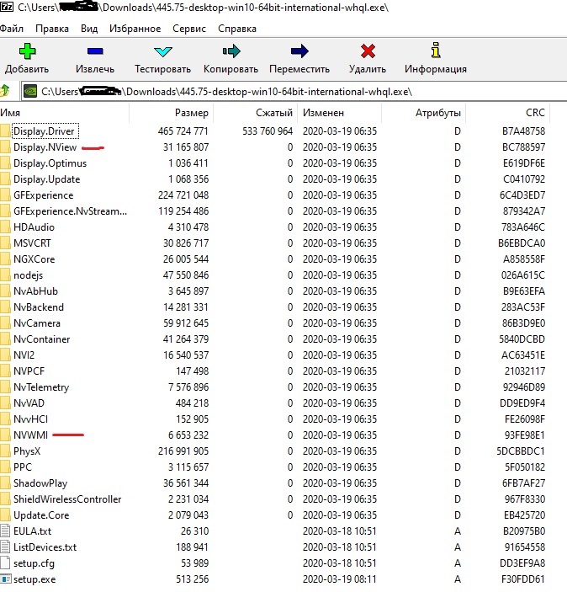Select the NvCamera folder name

tap(37, 323)
